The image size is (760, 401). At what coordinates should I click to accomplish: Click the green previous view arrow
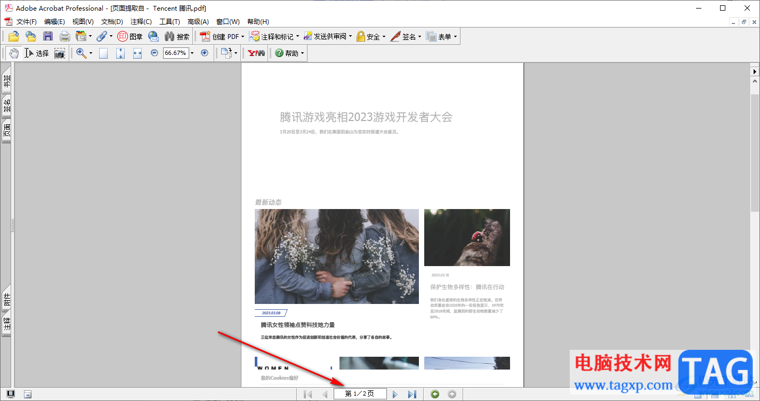click(435, 394)
